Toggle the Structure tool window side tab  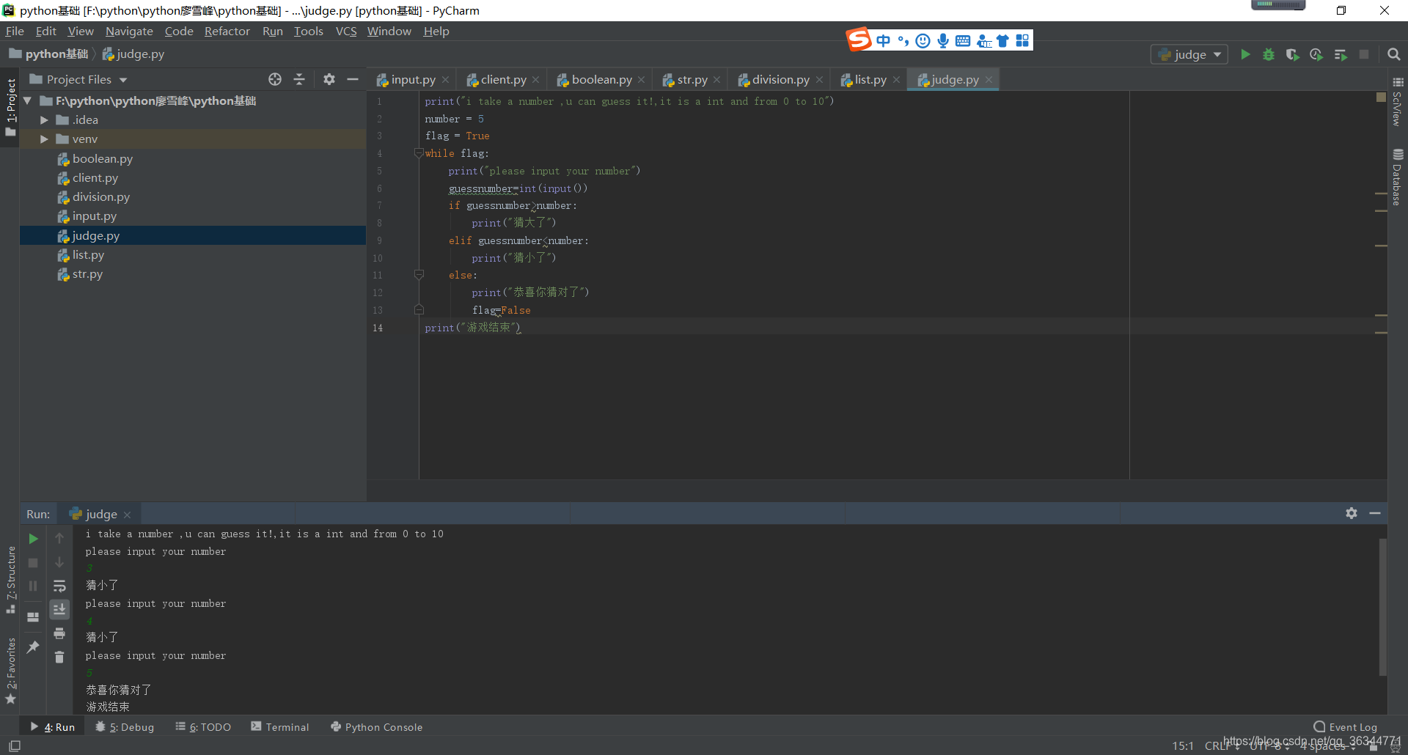point(10,579)
